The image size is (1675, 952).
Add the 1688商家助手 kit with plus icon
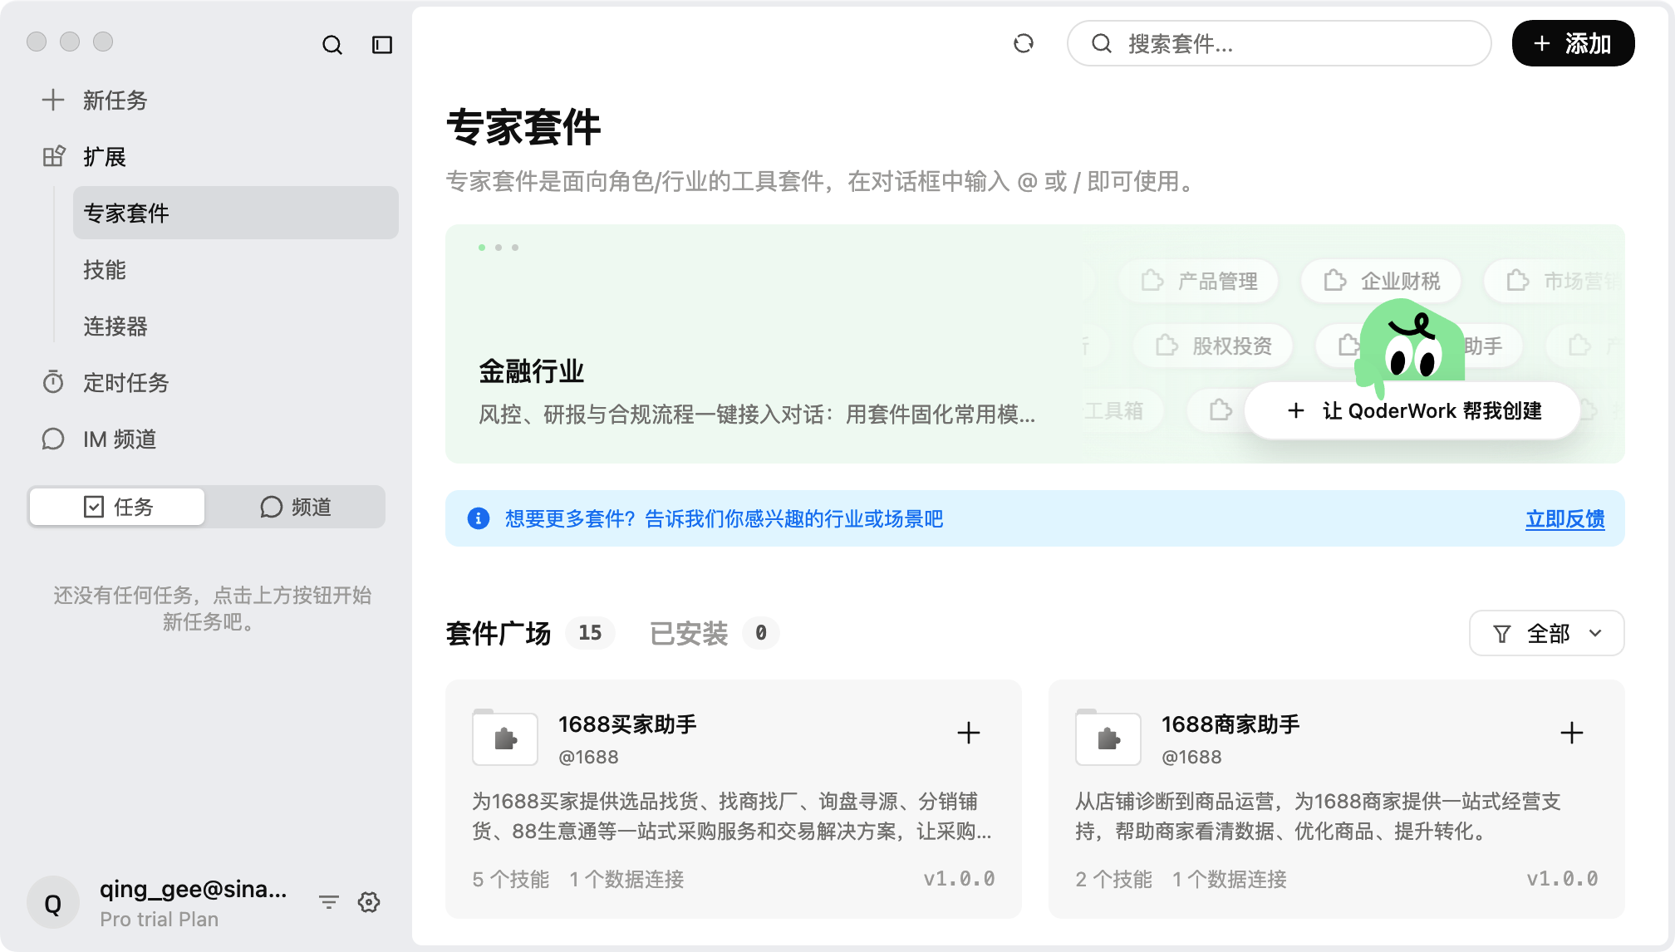pos(1572,733)
